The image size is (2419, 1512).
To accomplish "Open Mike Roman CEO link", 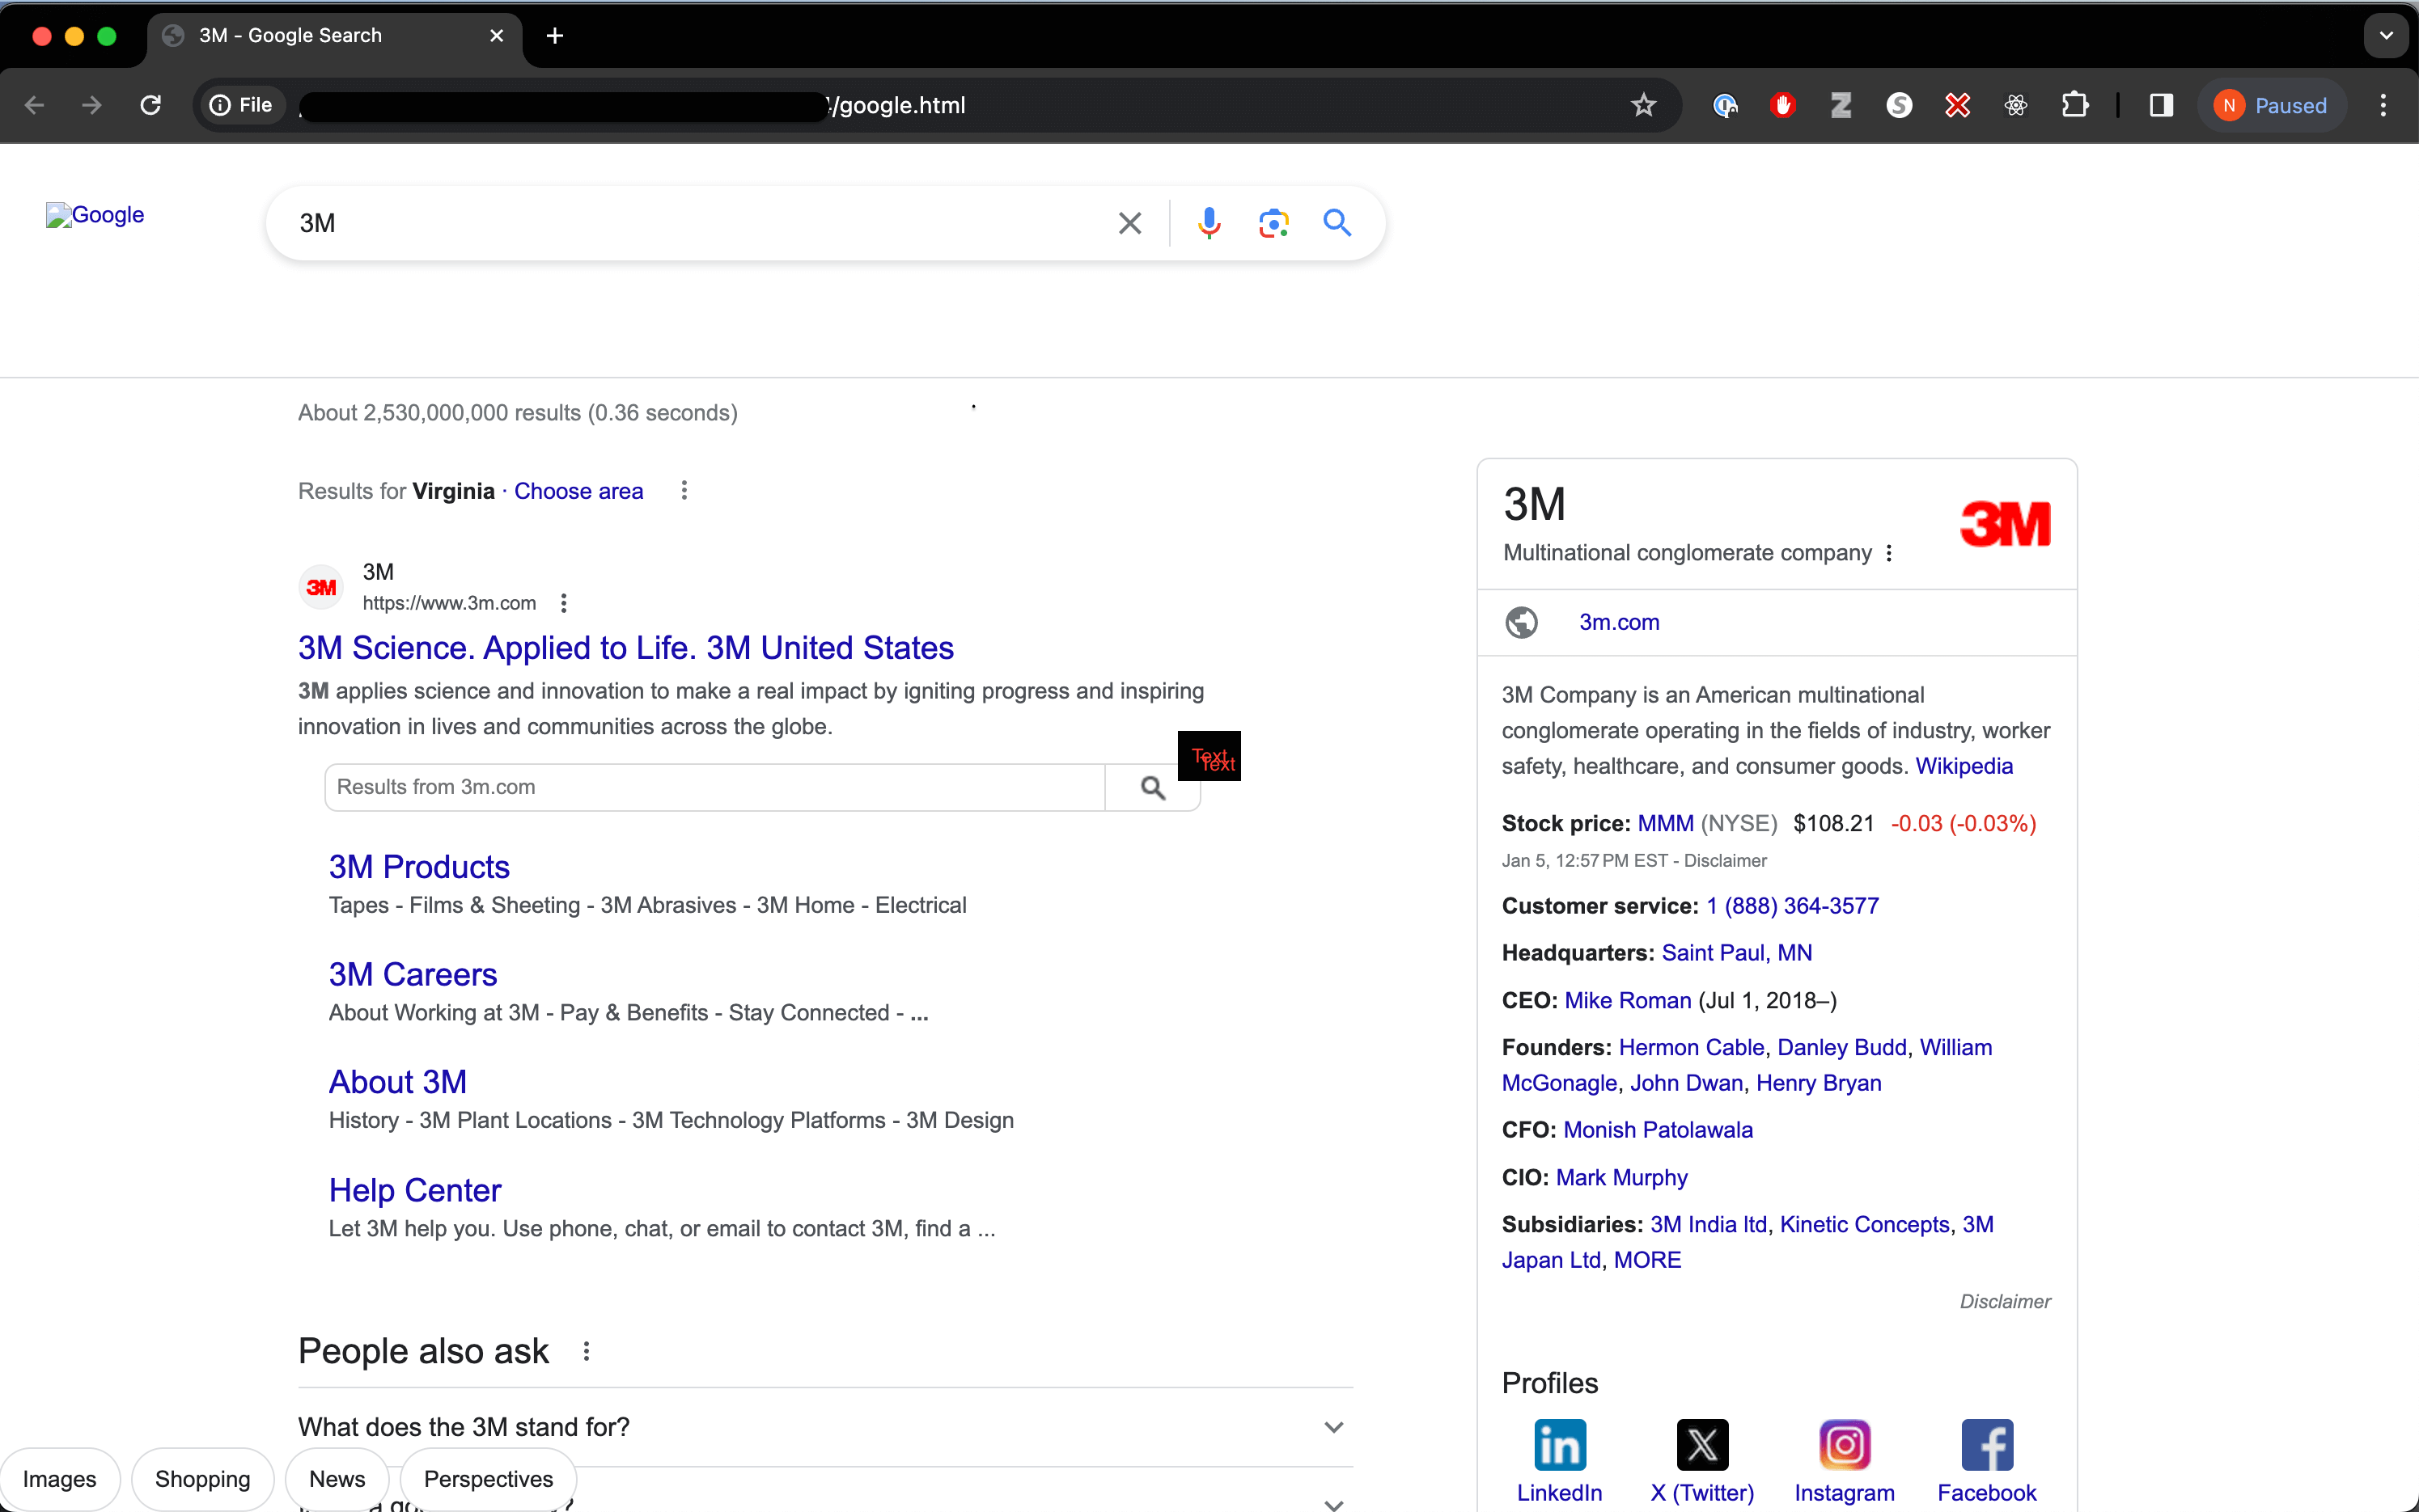I will [1628, 1000].
